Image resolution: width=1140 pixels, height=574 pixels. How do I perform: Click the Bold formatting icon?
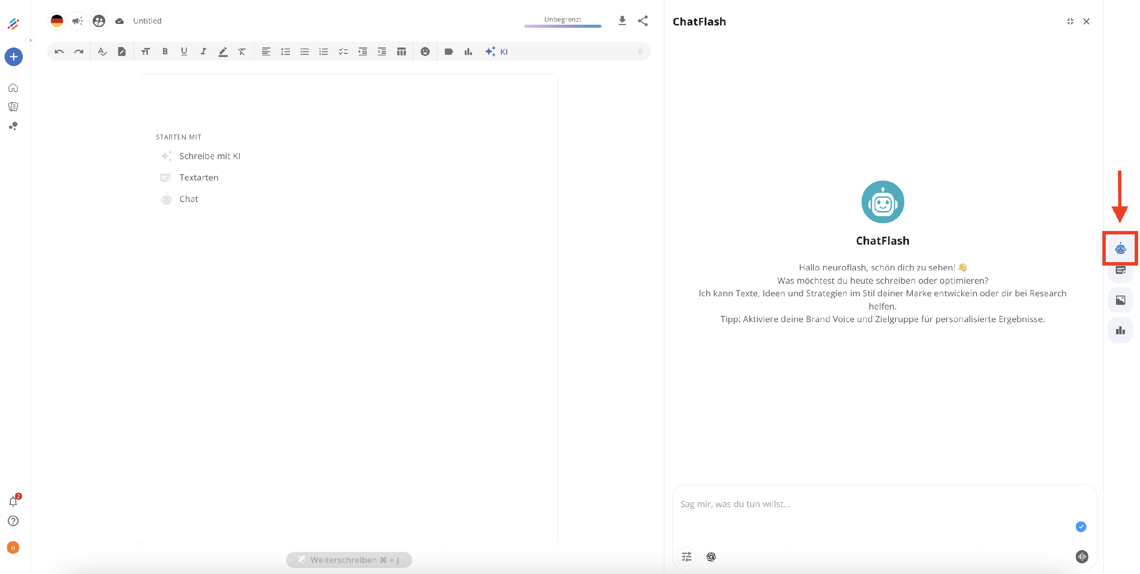coord(165,51)
